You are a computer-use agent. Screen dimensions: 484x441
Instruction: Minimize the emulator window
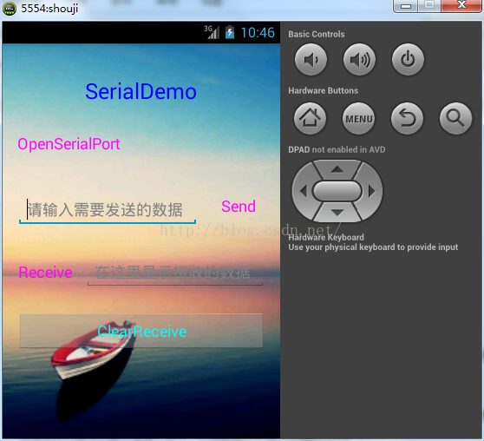[406, 5]
